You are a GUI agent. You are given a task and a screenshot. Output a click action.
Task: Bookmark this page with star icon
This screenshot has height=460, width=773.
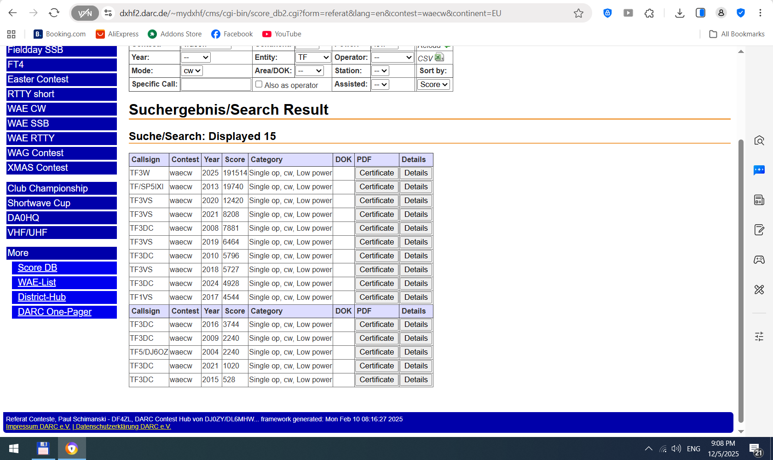coord(578,13)
